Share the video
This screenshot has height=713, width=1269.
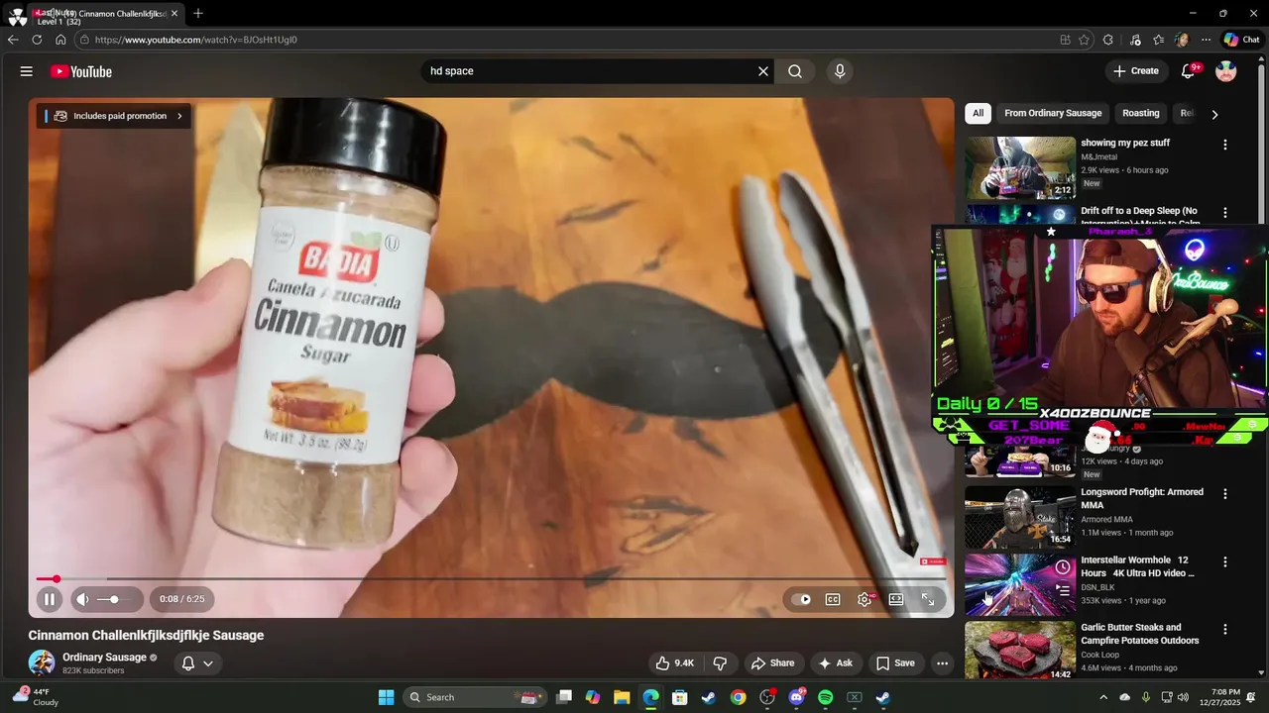pos(772,663)
